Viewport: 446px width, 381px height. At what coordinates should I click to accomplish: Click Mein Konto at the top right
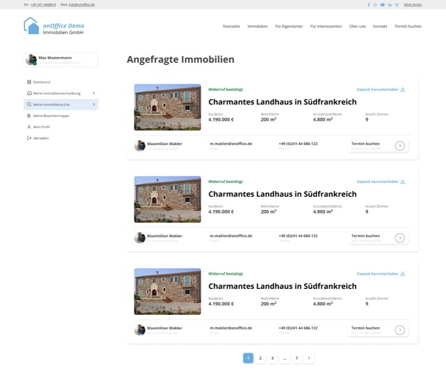point(413,5)
